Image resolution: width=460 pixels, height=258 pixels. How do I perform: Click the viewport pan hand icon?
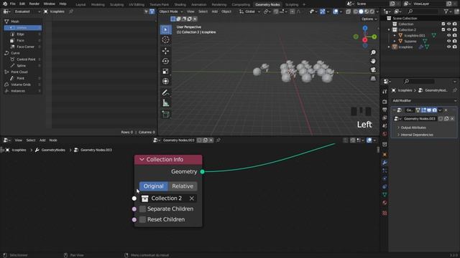(x=373, y=61)
